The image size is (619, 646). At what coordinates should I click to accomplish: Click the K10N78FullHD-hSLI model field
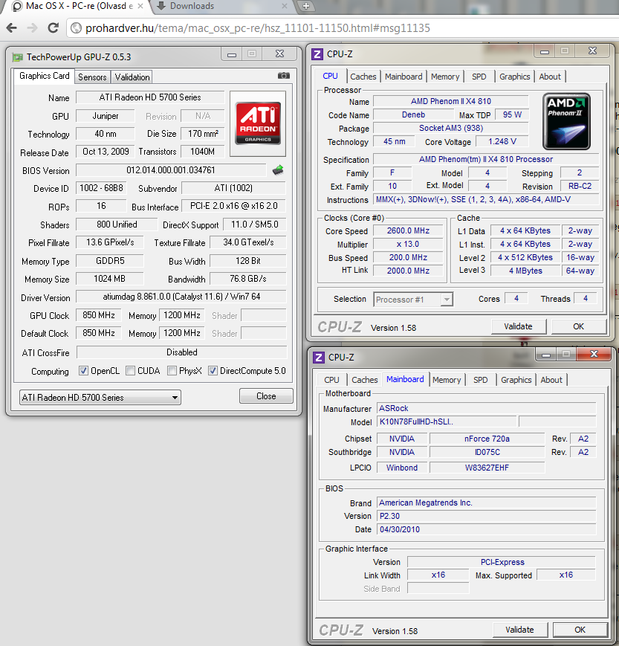click(447, 422)
